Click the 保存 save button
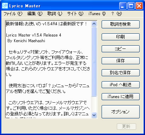Viewport: 145px width, 135px height. pos(121,61)
